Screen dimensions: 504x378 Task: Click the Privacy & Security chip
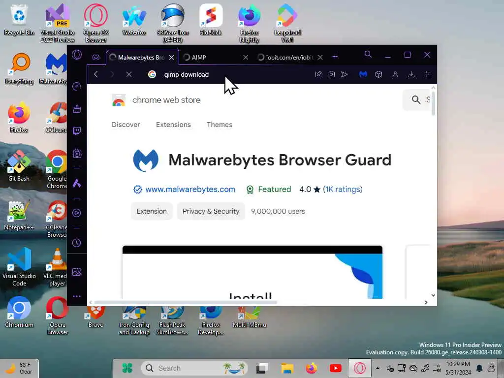pyautogui.click(x=211, y=211)
